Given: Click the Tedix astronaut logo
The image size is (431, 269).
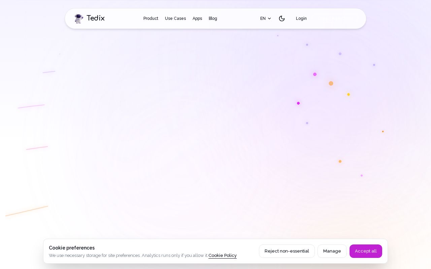Looking at the screenshot, I should coord(79,18).
